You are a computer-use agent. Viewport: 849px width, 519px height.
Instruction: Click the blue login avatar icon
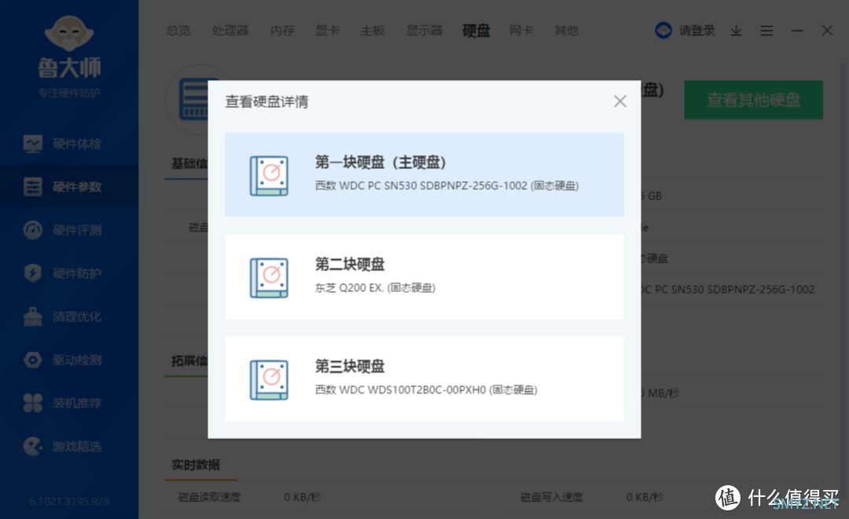pos(663,31)
